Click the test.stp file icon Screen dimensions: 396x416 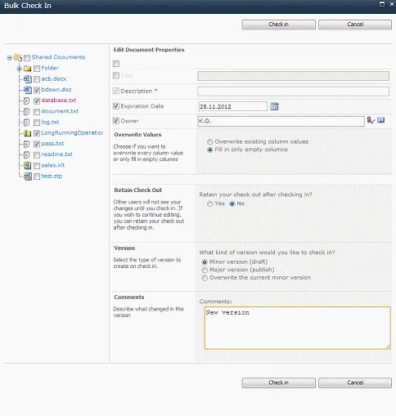click(28, 177)
